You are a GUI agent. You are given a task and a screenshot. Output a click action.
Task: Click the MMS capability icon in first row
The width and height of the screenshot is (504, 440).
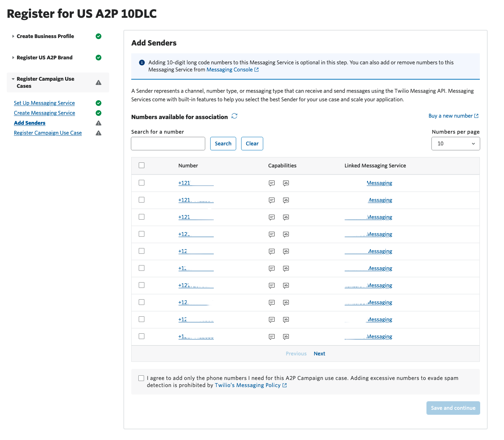pyautogui.click(x=286, y=183)
